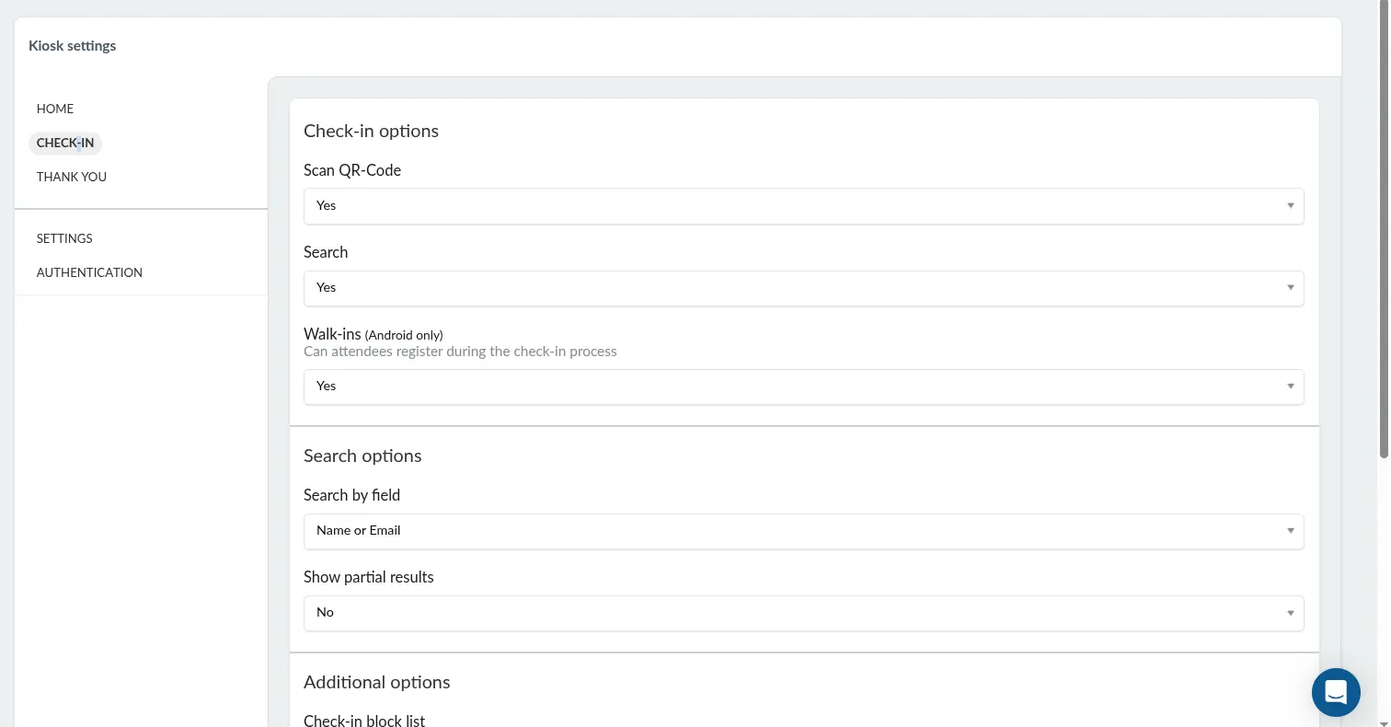Click the Walk-ins (Android only) label
This screenshot has width=1391, height=727.
pyautogui.click(x=374, y=334)
